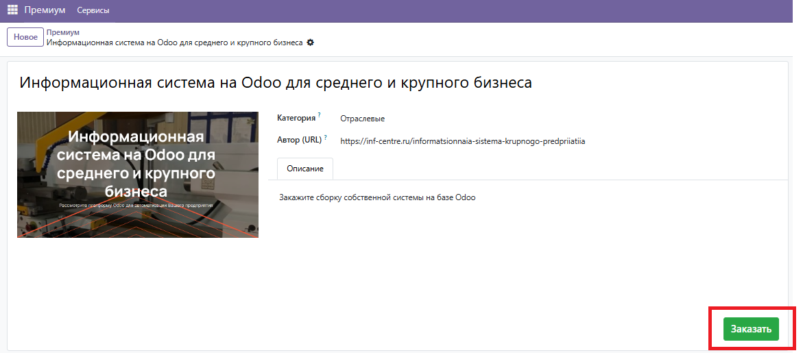Click the Автор (URL) field label

300,141
